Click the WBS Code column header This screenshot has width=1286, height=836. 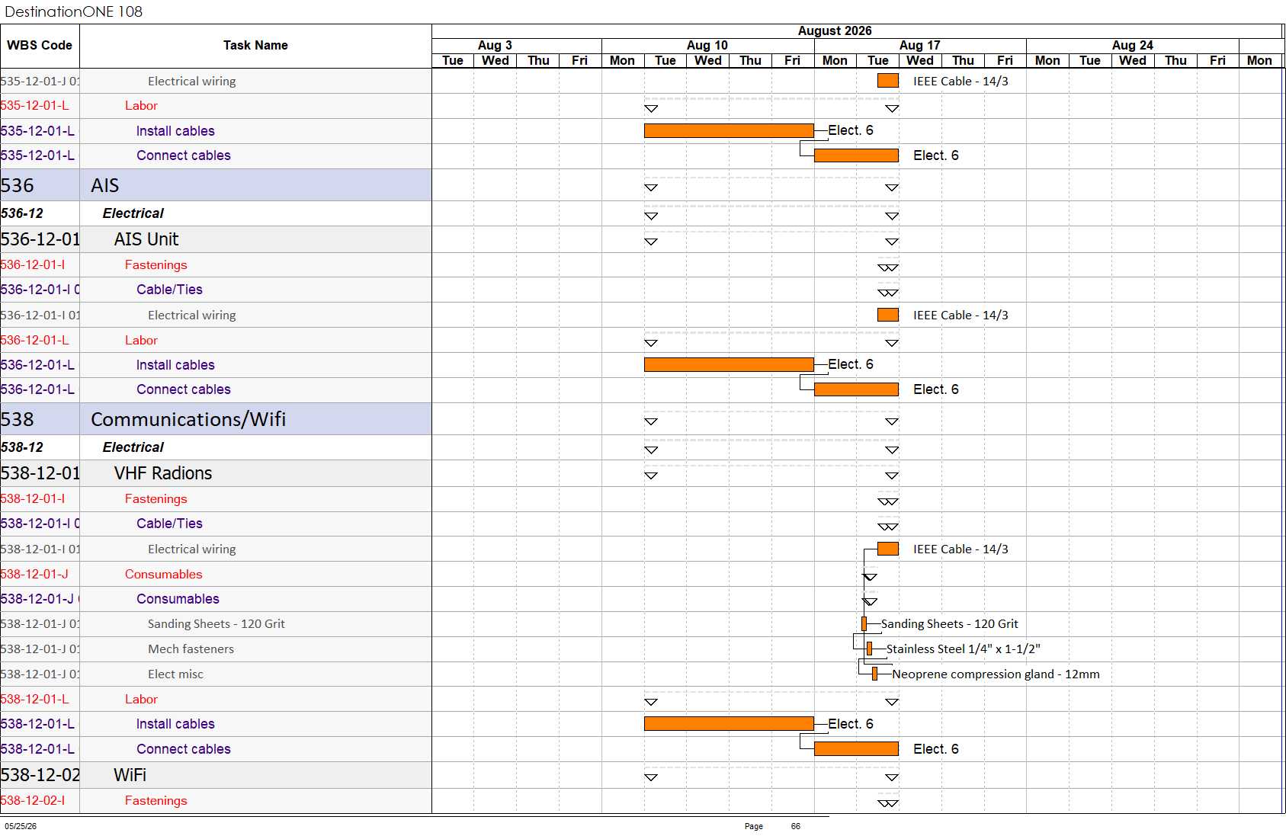coord(40,46)
